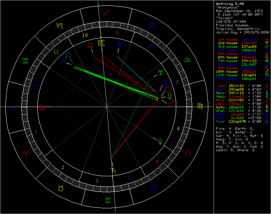
Task: Select the Mercury symbol inside the wheel
Action: tap(170, 96)
